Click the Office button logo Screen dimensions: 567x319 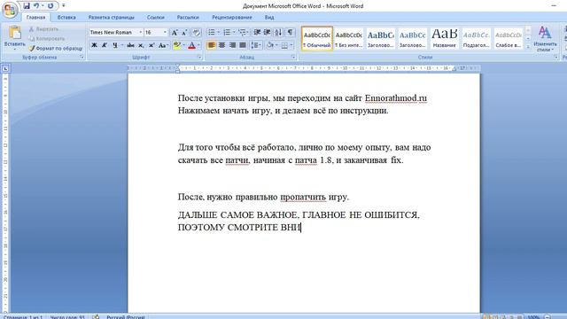(x=10, y=10)
